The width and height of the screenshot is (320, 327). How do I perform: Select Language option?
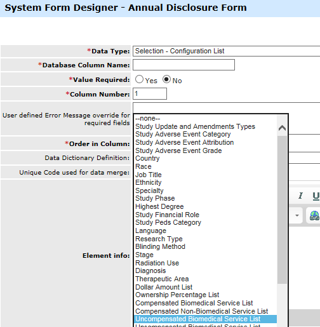[x=205, y=230]
